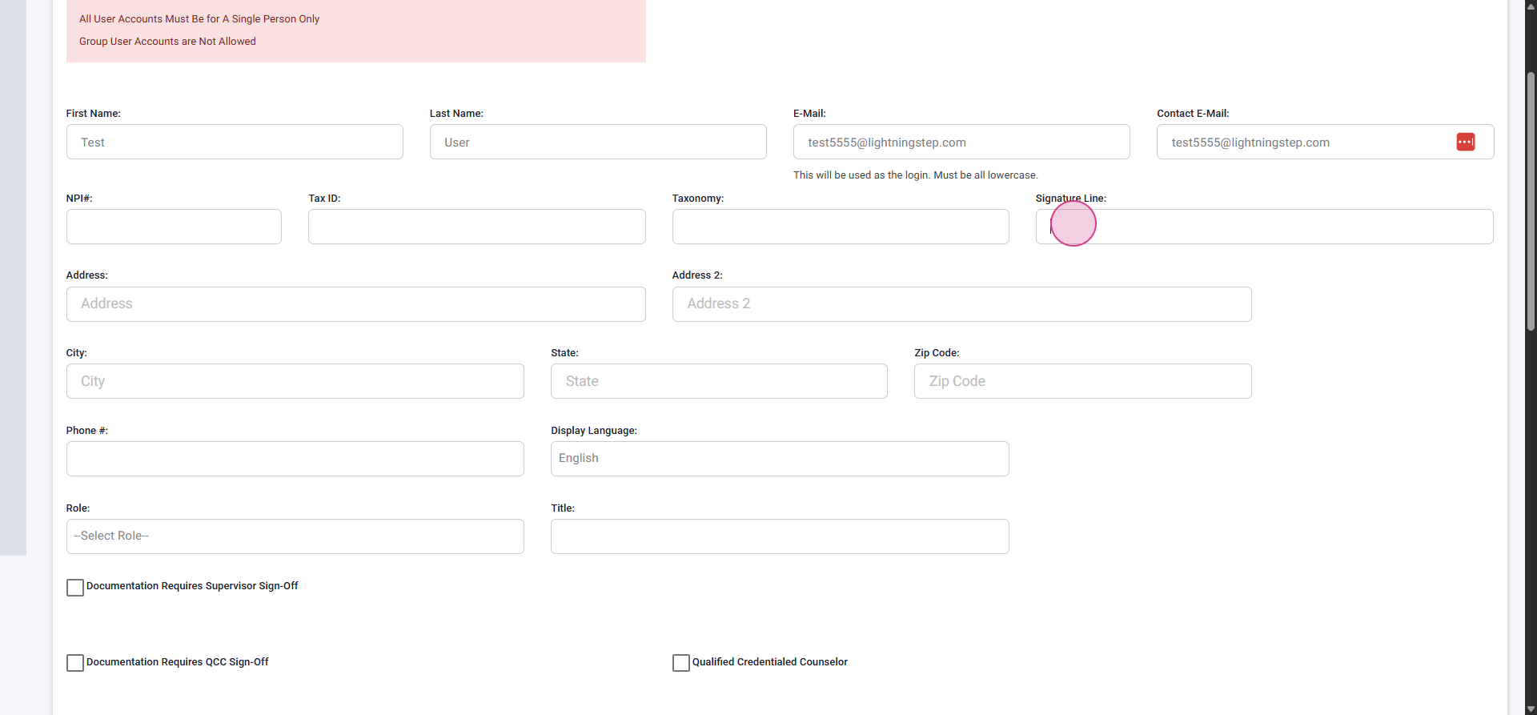Focus the Tax ID field
The height and width of the screenshot is (715, 1537).
pyautogui.click(x=476, y=227)
